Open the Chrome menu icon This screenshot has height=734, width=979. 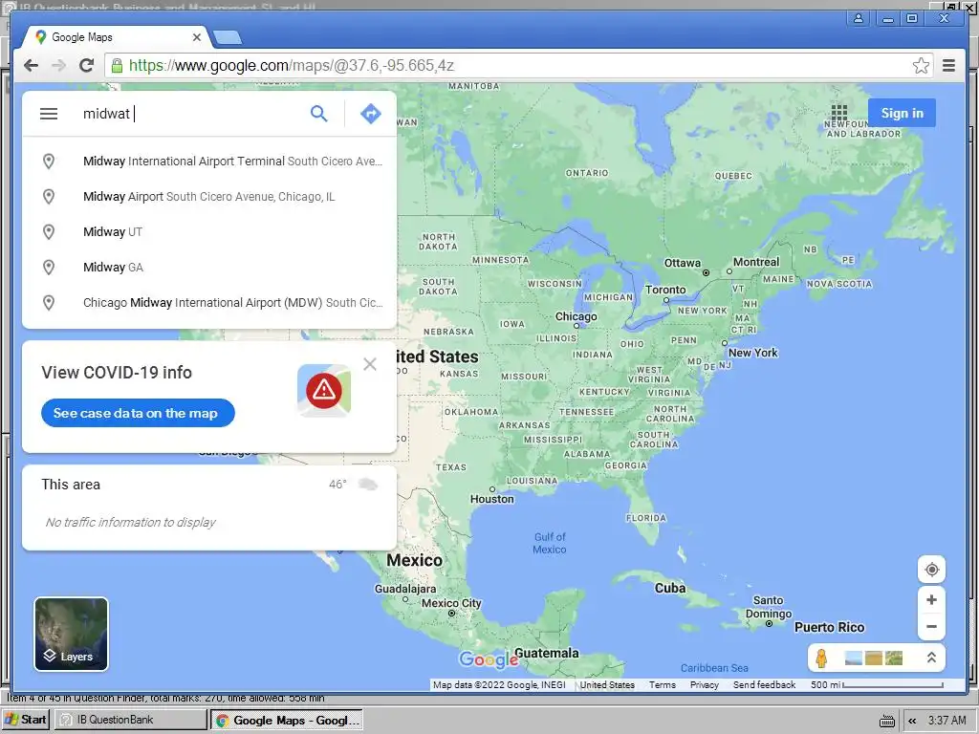tap(948, 66)
